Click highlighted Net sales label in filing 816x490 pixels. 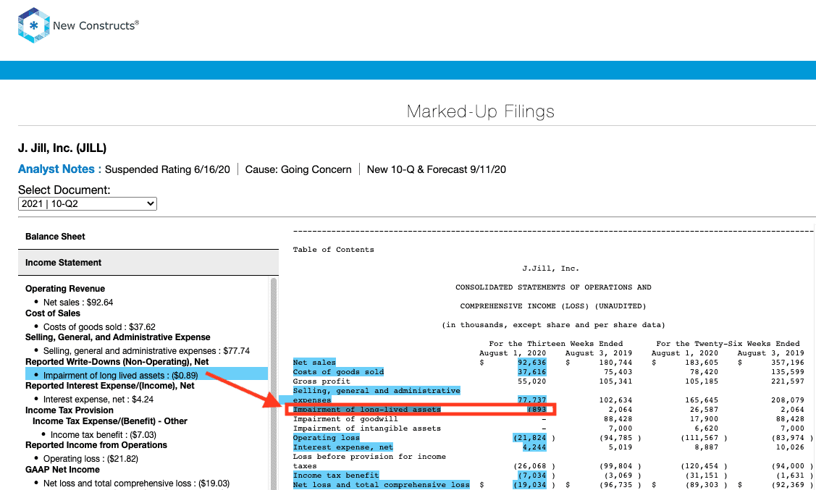click(x=314, y=363)
